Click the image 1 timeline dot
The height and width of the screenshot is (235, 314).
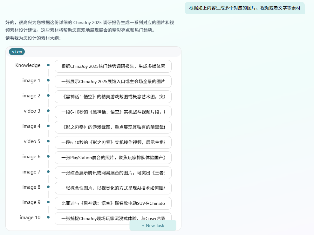point(48,80)
